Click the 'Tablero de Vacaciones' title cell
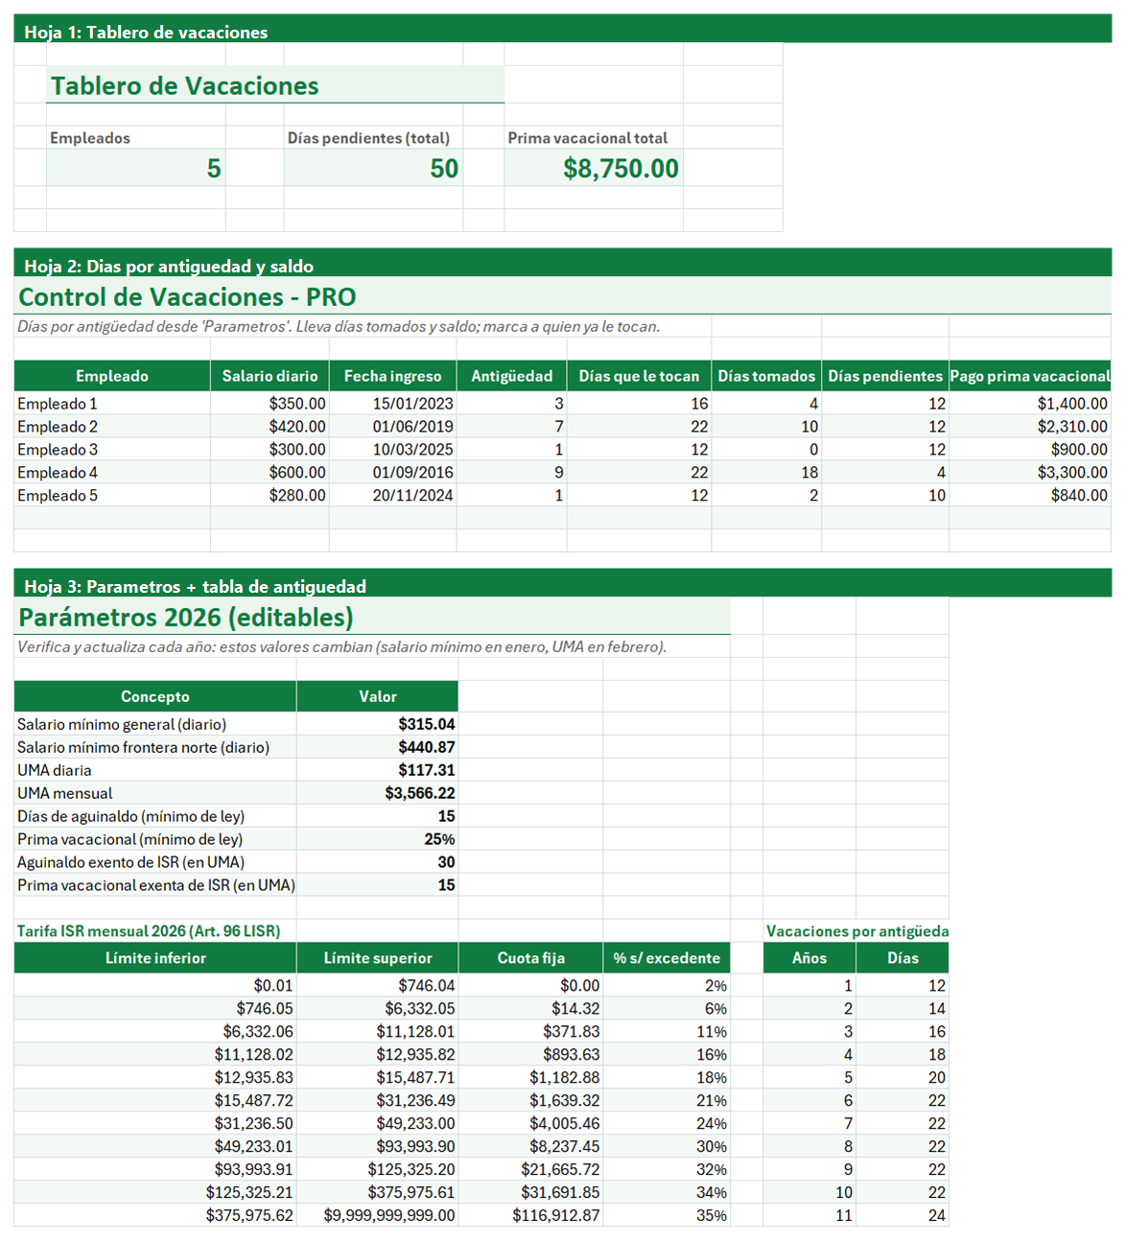The width and height of the screenshot is (1125, 1242). (x=275, y=85)
